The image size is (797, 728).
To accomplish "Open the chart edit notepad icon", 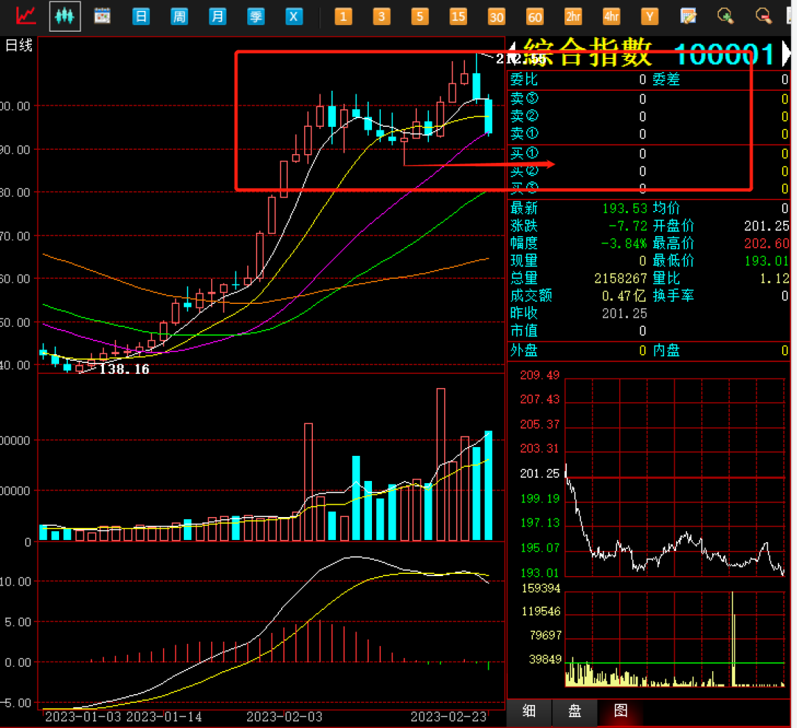I will 688,15.
